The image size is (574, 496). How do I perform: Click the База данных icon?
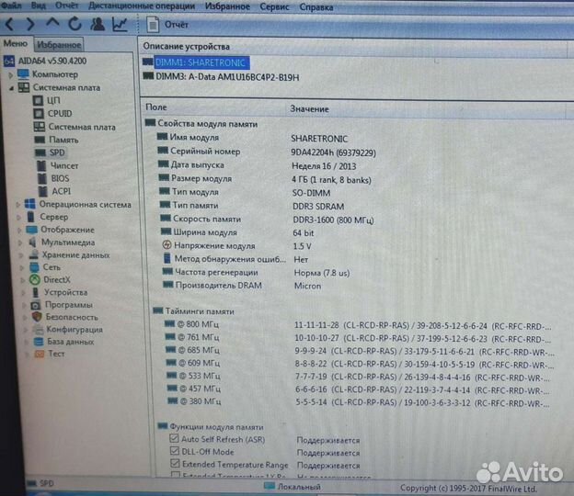(39, 342)
